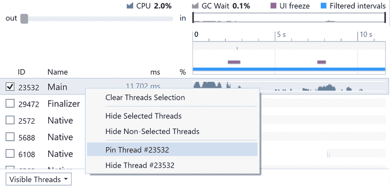The image size is (390, 187).
Task: Enable the Native thread 5688 checkbox
Action: coord(10,137)
